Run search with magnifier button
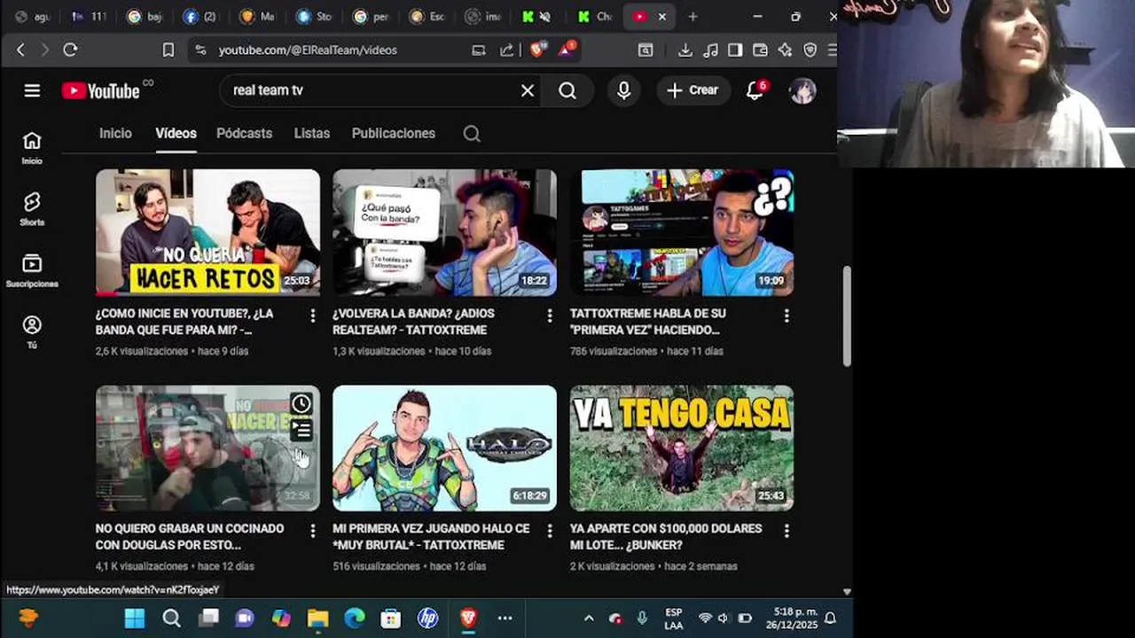 pos(567,90)
